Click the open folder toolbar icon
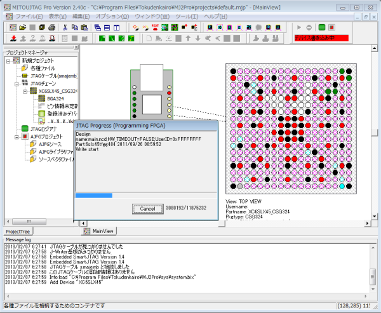This screenshot has height=313, width=381. pyautogui.click(x=22, y=28)
